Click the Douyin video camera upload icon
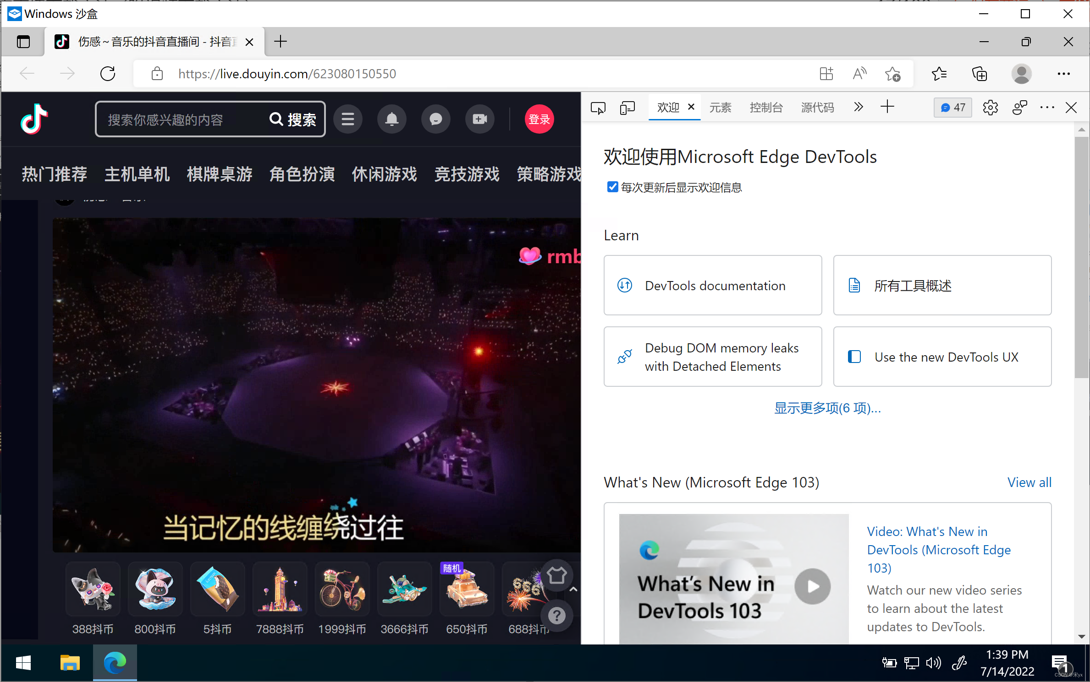This screenshot has width=1090, height=682. [479, 119]
